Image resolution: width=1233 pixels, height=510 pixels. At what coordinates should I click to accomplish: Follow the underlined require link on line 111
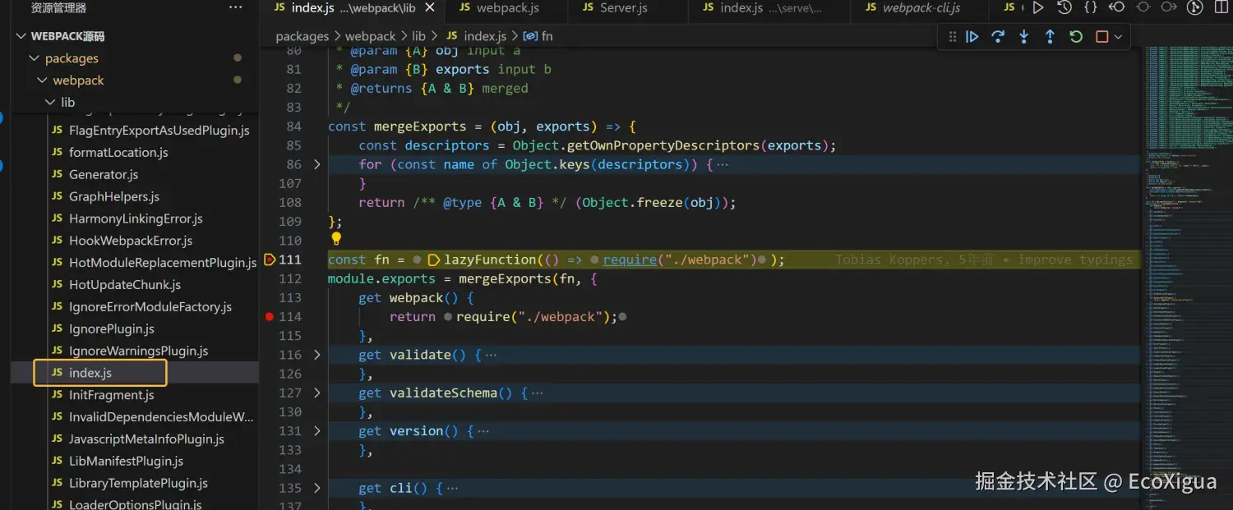[630, 260]
